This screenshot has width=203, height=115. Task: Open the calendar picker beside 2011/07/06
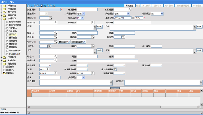click(133, 18)
